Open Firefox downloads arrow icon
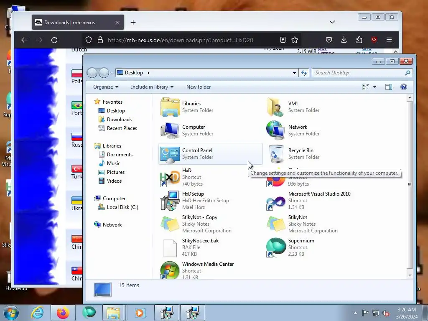The image size is (428, 321). click(344, 40)
